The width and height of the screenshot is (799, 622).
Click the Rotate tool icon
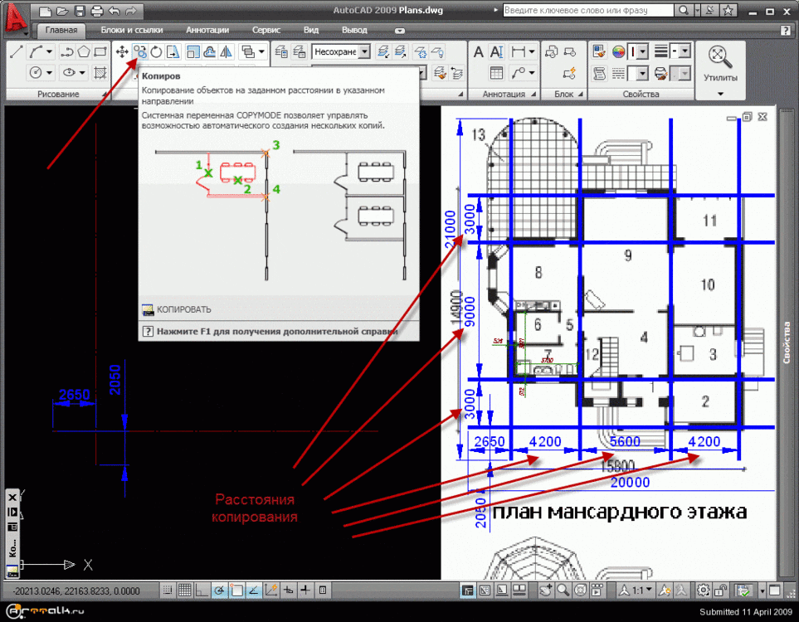[x=157, y=51]
